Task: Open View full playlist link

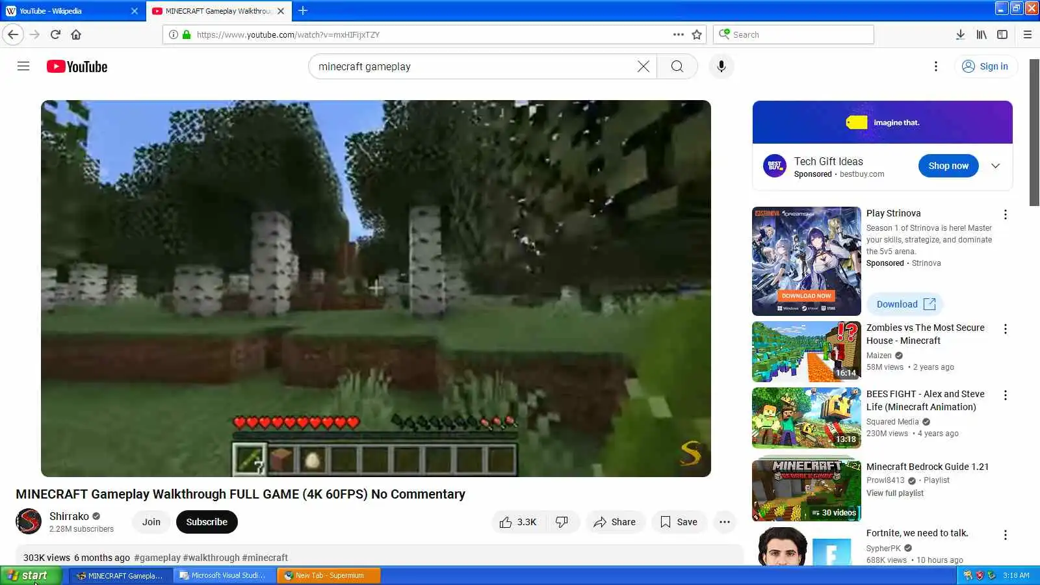Action: click(x=894, y=493)
